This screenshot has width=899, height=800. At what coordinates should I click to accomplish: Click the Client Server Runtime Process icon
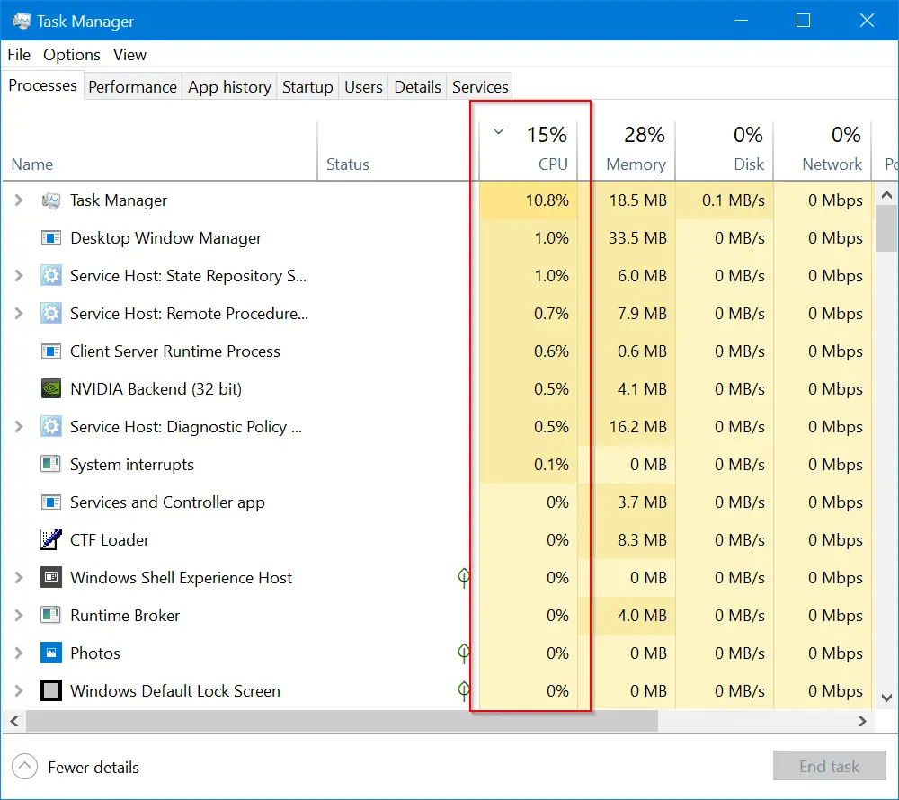(51, 351)
